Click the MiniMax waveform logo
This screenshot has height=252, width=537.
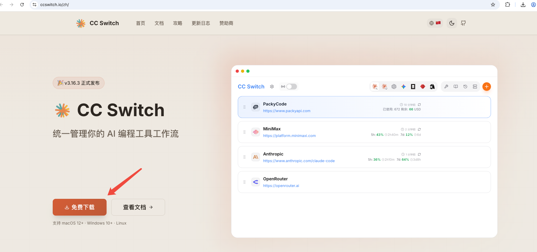pos(255,132)
